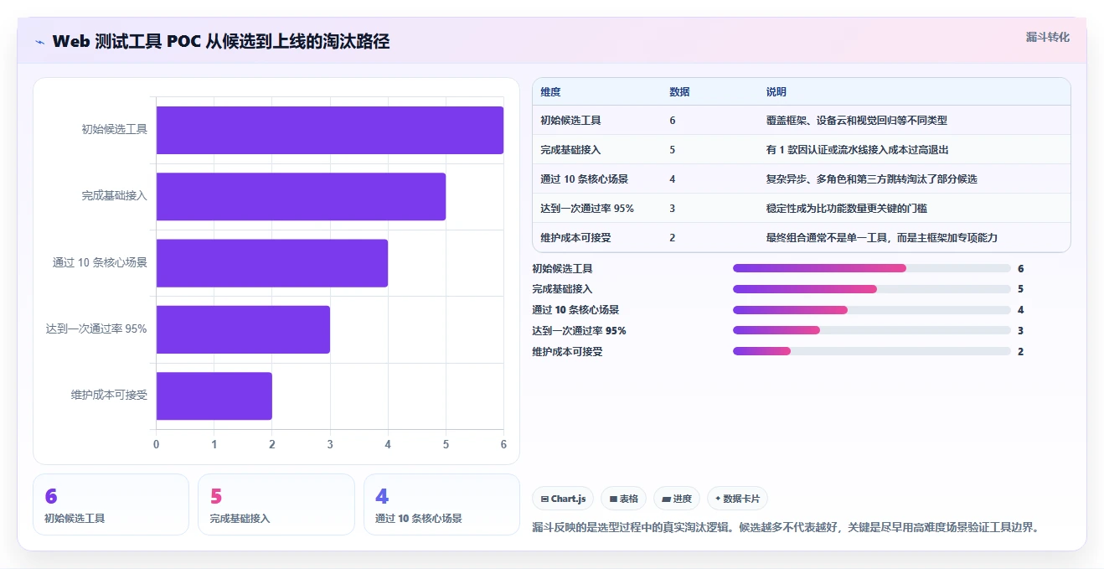This screenshot has height=569, width=1104.
Task: Click the 通过 10 条核心场景 progress bar
Action: pyautogui.click(x=871, y=310)
